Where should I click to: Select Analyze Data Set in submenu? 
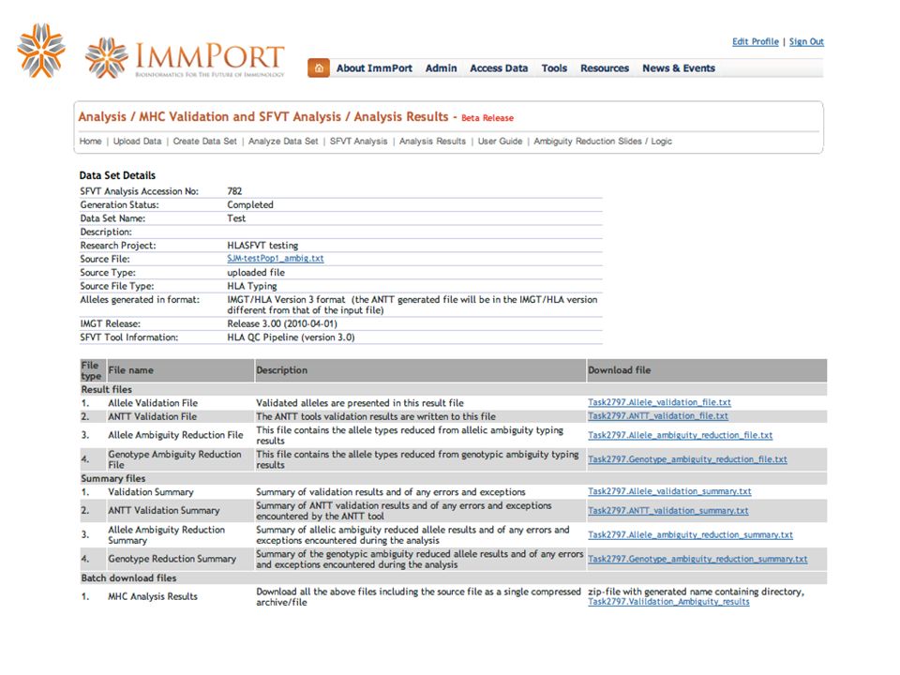click(x=283, y=142)
